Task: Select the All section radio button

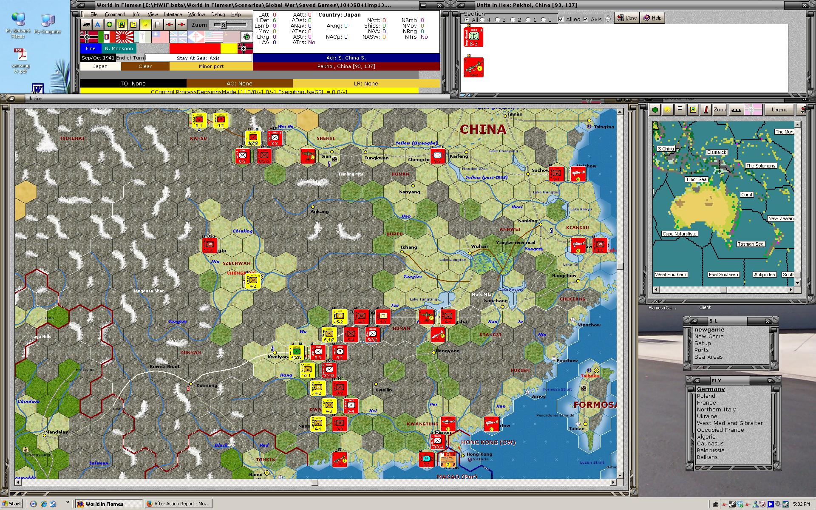Action: (467, 20)
